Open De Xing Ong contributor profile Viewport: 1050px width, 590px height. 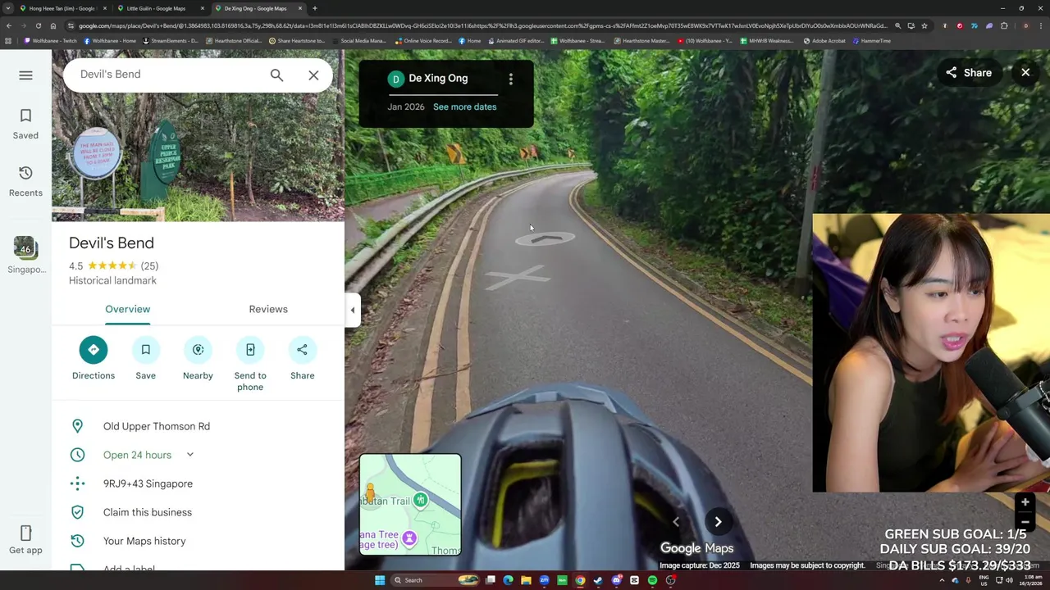(438, 79)
